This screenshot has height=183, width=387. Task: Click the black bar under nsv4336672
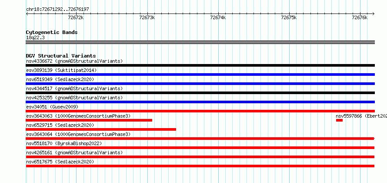pyautogui.click(x=200, y=65)
